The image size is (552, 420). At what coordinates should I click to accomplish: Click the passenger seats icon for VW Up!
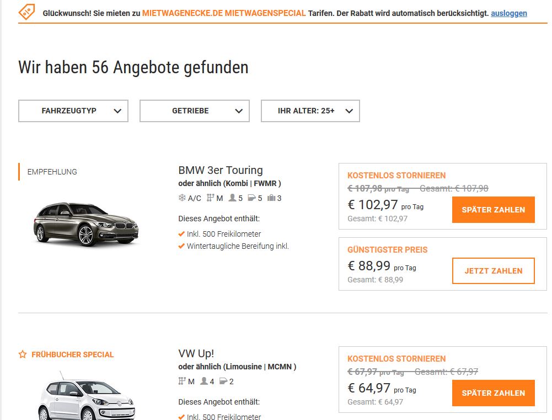tap(204, 381)
